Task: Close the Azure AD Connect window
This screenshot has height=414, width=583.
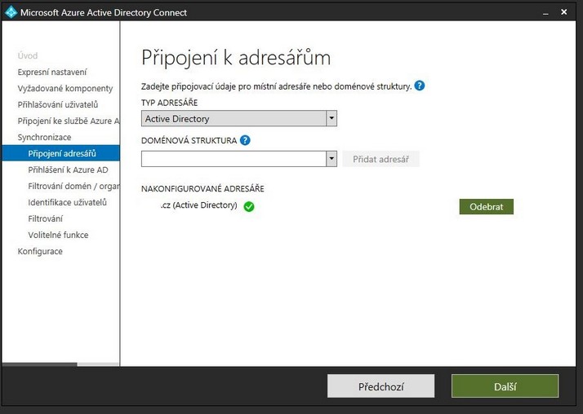Action: (x=564, y=12)
